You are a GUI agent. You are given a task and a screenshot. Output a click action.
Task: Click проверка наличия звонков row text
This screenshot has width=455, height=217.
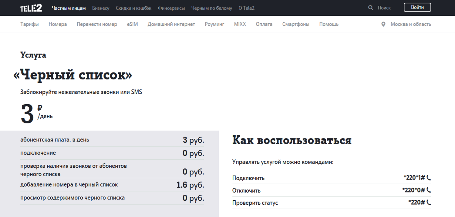74,170
